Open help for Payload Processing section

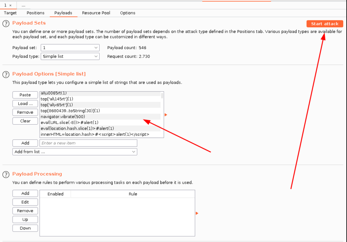tap(6, 175)
